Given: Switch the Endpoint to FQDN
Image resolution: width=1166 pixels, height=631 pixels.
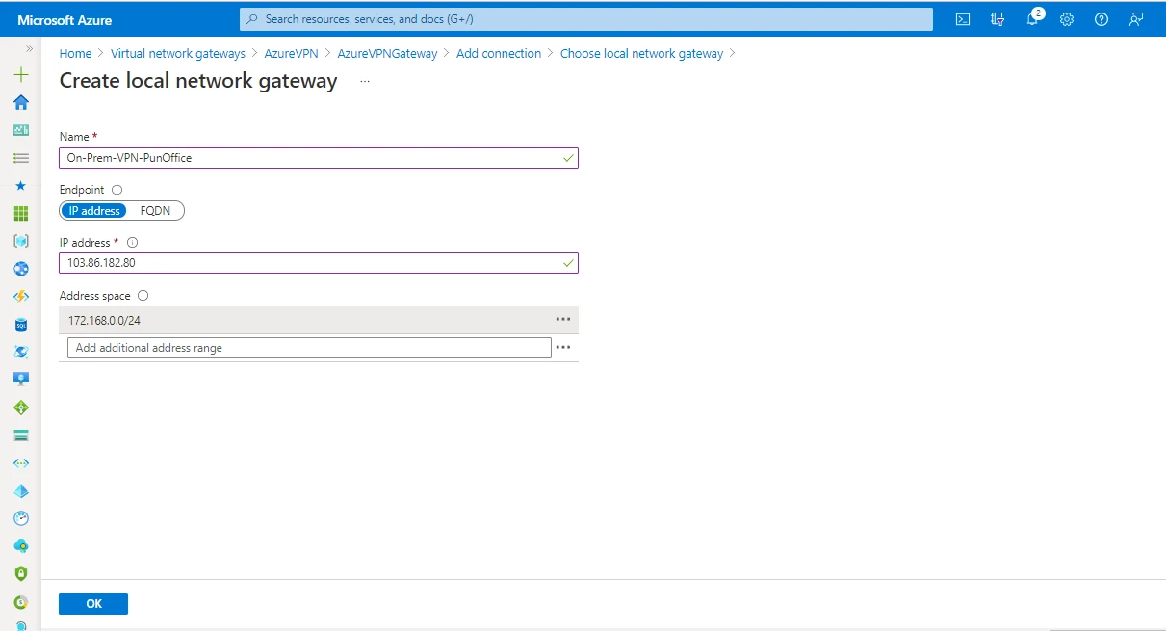Looking at the screenshot, I should (x=156, y=210).
